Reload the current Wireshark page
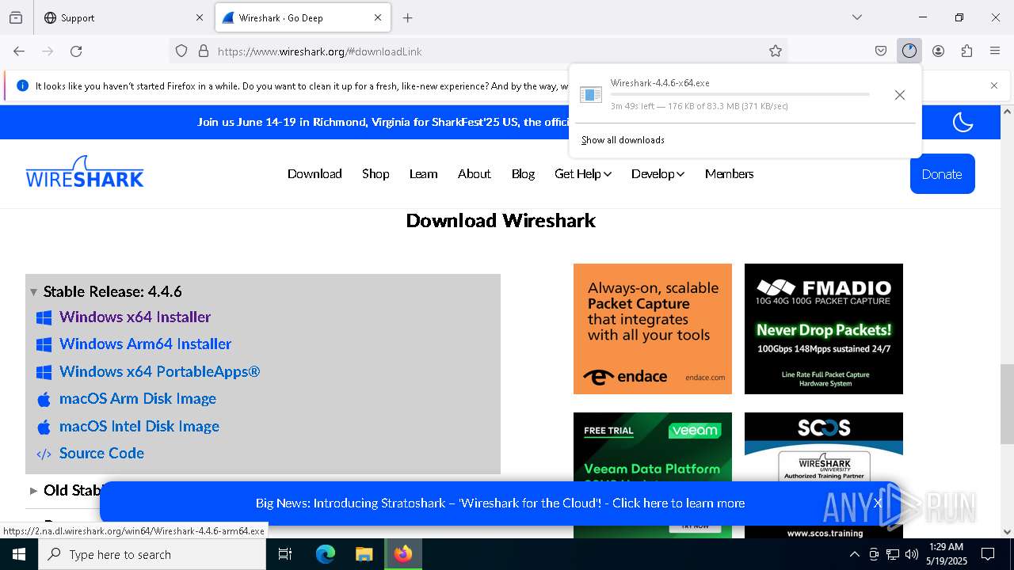Image resolution: width=1014 pixels, height=570 pixels. tap(76, 51)
